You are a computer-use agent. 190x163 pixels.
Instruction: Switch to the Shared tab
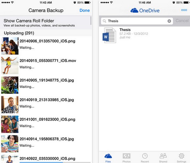[163, 158]
